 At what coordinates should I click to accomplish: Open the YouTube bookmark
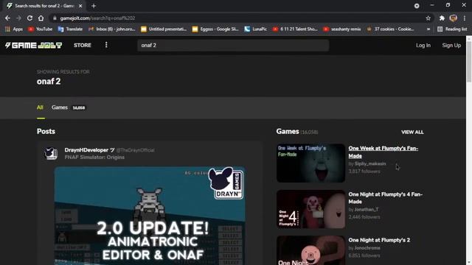tap(40, 29)
